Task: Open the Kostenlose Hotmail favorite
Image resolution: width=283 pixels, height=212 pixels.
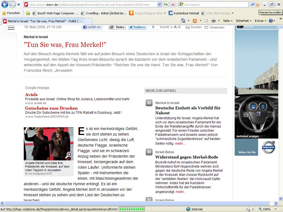Action: tap(184, 13)
